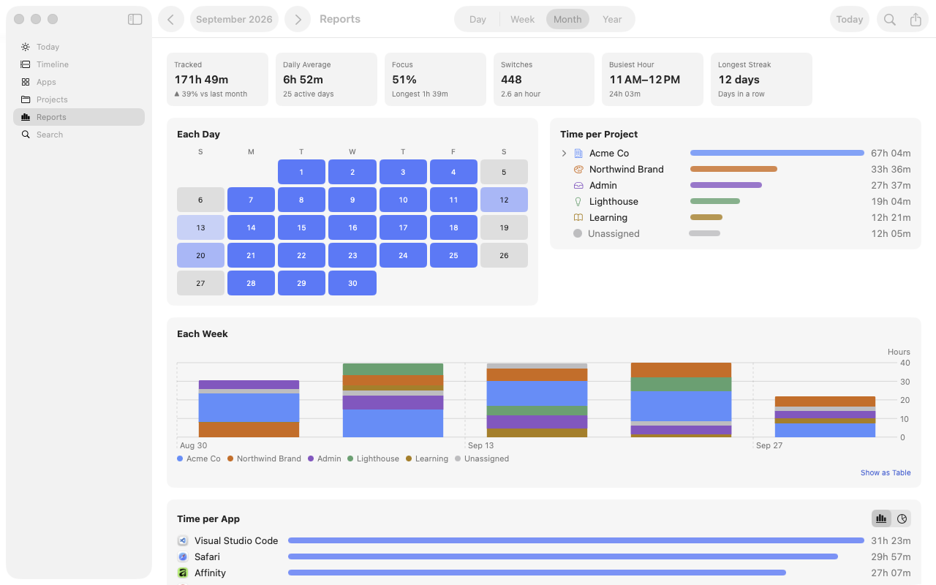
Task: Click the Longest Streak 12 days card
Action: click(761, 79)
